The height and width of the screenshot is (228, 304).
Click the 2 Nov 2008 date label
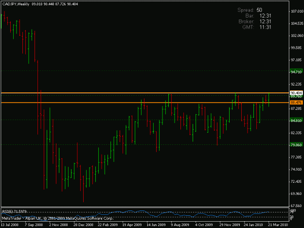click(x=58, y=225)
